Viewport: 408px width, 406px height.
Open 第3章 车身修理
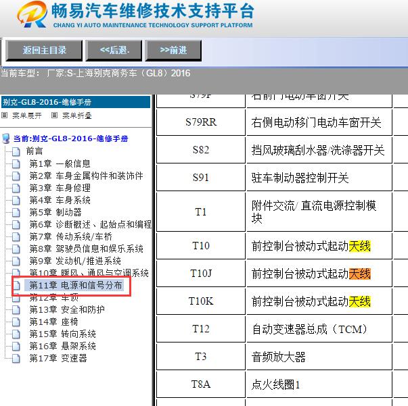pyautogui.click(x=60, y=188)
